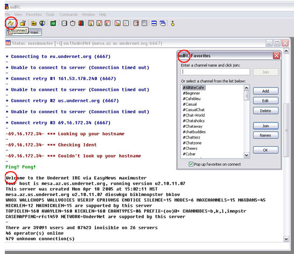294x254 pixels.
Task: Click the greyed Join button beside input
Action: 265,72
